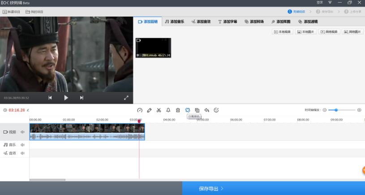The height and width of the screenshot is (195, 365).
Task: Select the pencil edit clip tool
Action: pyautogui.click(x=149, y=110)
